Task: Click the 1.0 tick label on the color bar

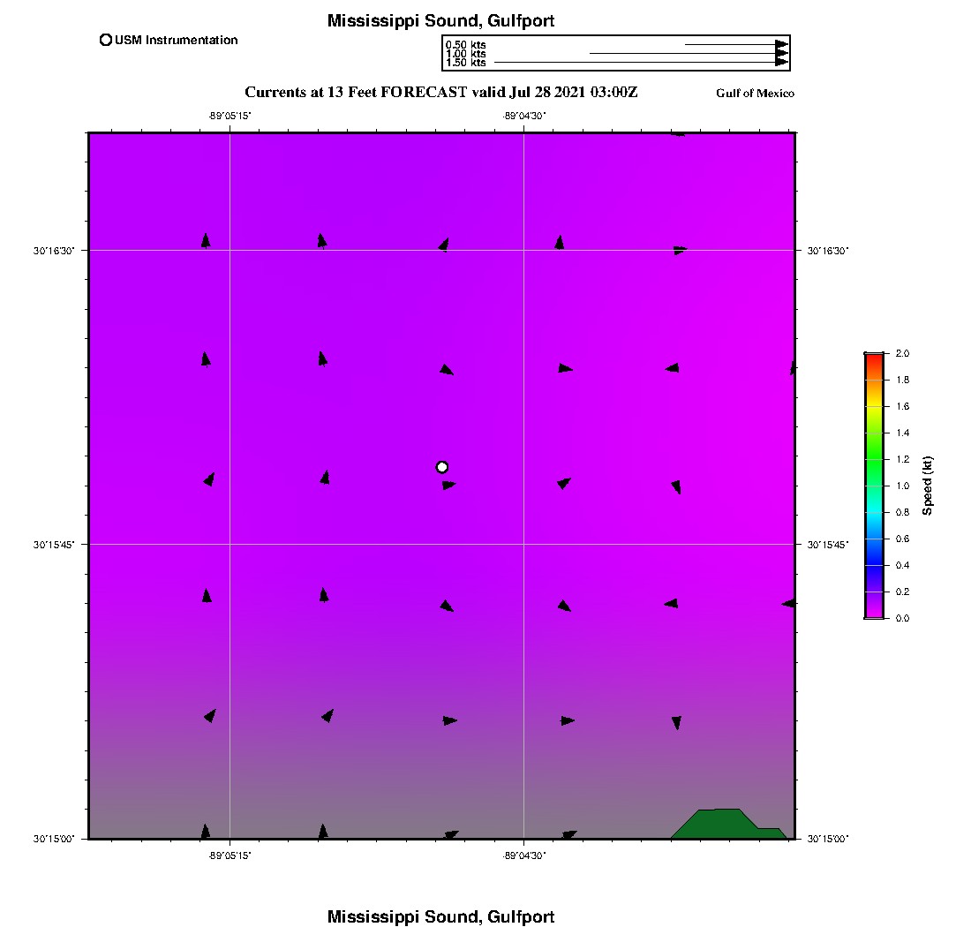Action: [x=902, y=486]
